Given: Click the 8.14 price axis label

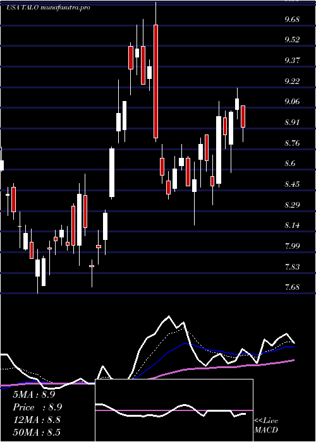Looking at the screenshot, I should (292, 225).
